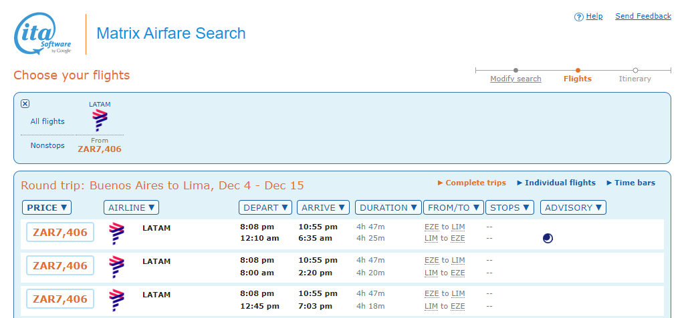The height and width of the screenshot is (318, 692).
Task: Click the 8:00 am departure time
Action: (x=257, y=273)
